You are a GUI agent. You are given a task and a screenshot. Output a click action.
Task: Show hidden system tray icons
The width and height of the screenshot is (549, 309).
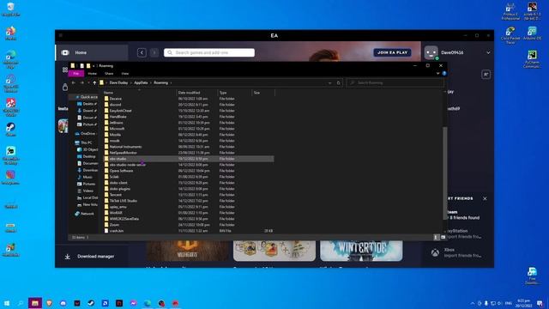pos(473,303)
